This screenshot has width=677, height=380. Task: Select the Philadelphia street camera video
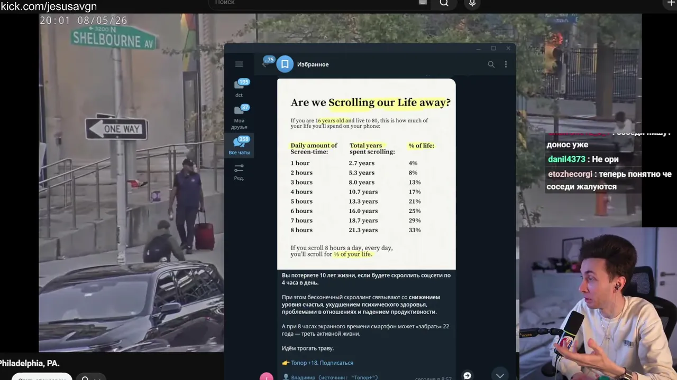coord(131,183)
